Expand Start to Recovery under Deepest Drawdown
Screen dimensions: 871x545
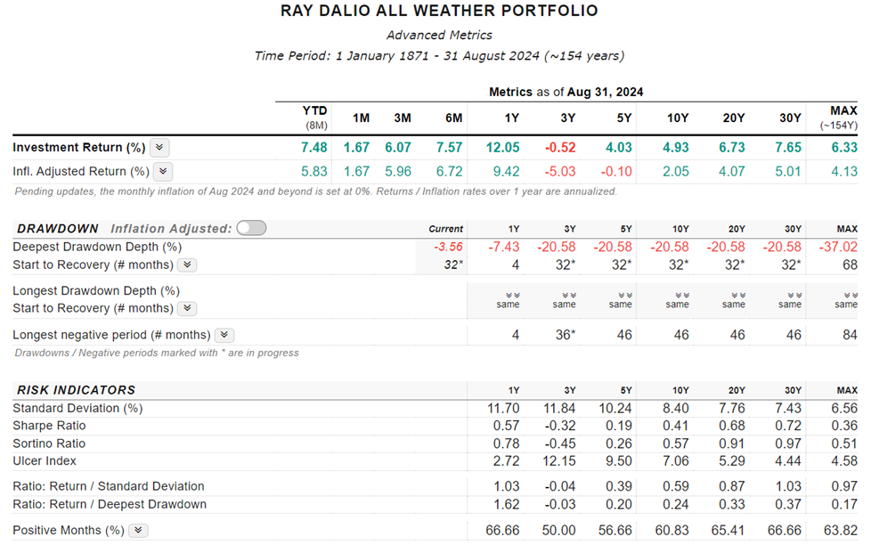[187, 265]
